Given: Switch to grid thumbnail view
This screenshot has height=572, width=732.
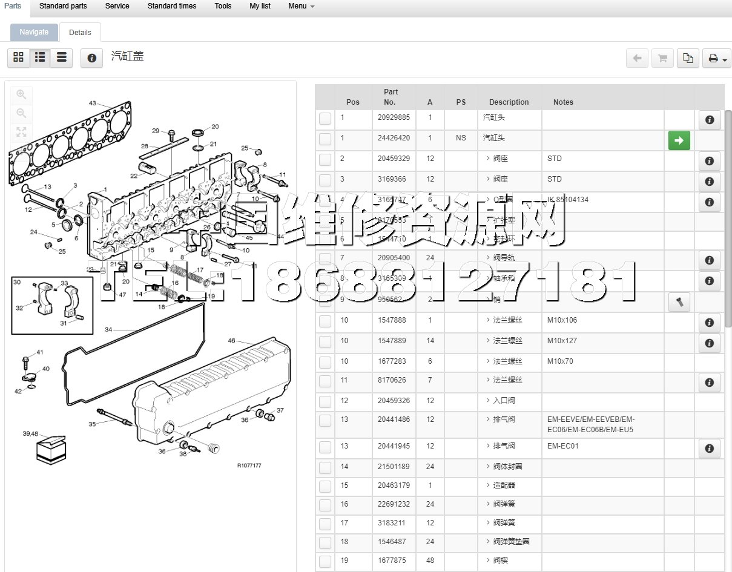Looking at the screenshot, I should pos(18,58).
